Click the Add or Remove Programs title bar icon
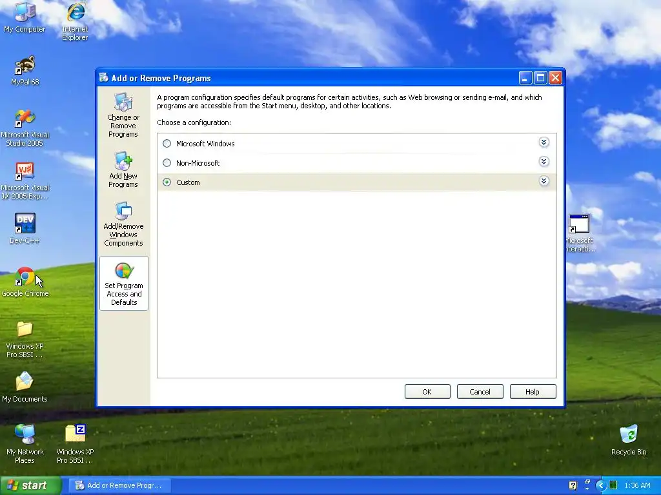Image resolution: width=661 pixels, height=495 pixels. [104, 77]
